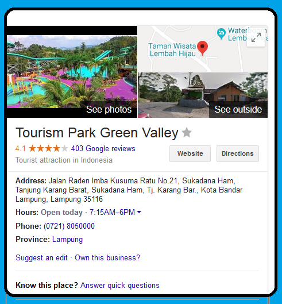This screenshot has height=304, width=282.
Task: Open See outside street view thumbnail
Action: click(x=203, y=95)
